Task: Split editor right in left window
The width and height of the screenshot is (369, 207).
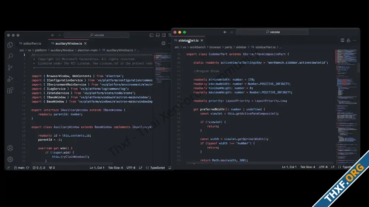Action: [163, 43]
